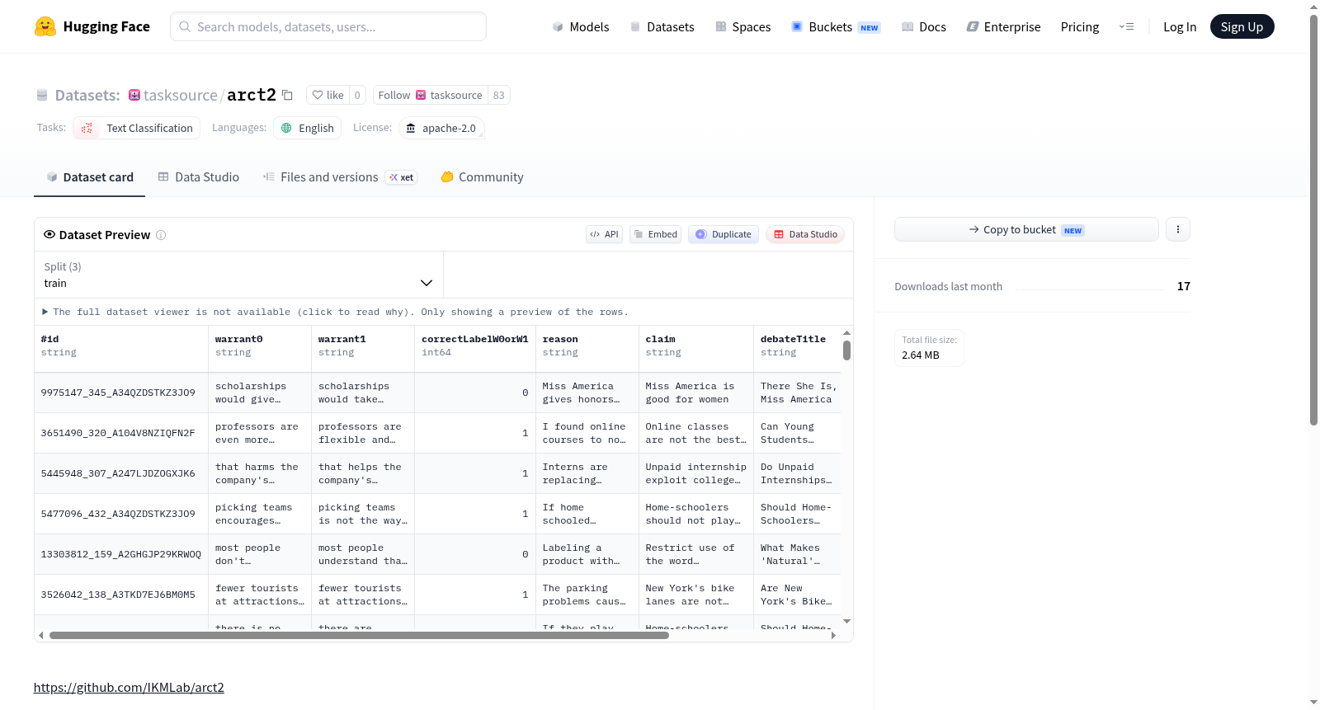Click the English language globe icon
Viewport: 1320px width, 710px height.
(286, 128)
